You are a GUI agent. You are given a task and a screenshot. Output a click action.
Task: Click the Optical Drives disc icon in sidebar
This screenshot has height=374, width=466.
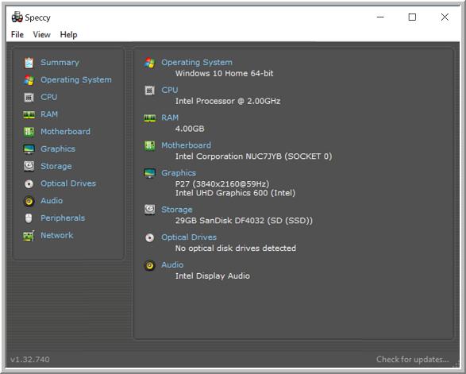point(29,184)
